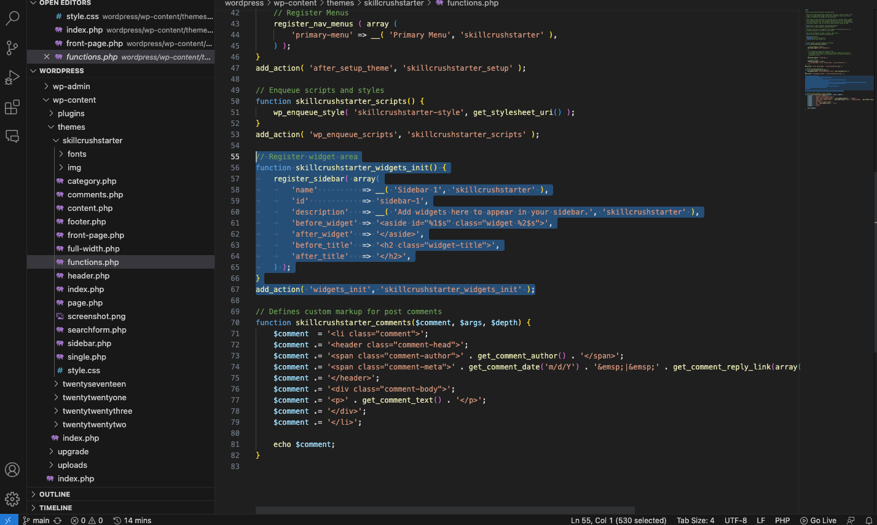Click the remote window indicator in status bar
The height and width of the screenshot is (525, 877).
click(9, 520)
